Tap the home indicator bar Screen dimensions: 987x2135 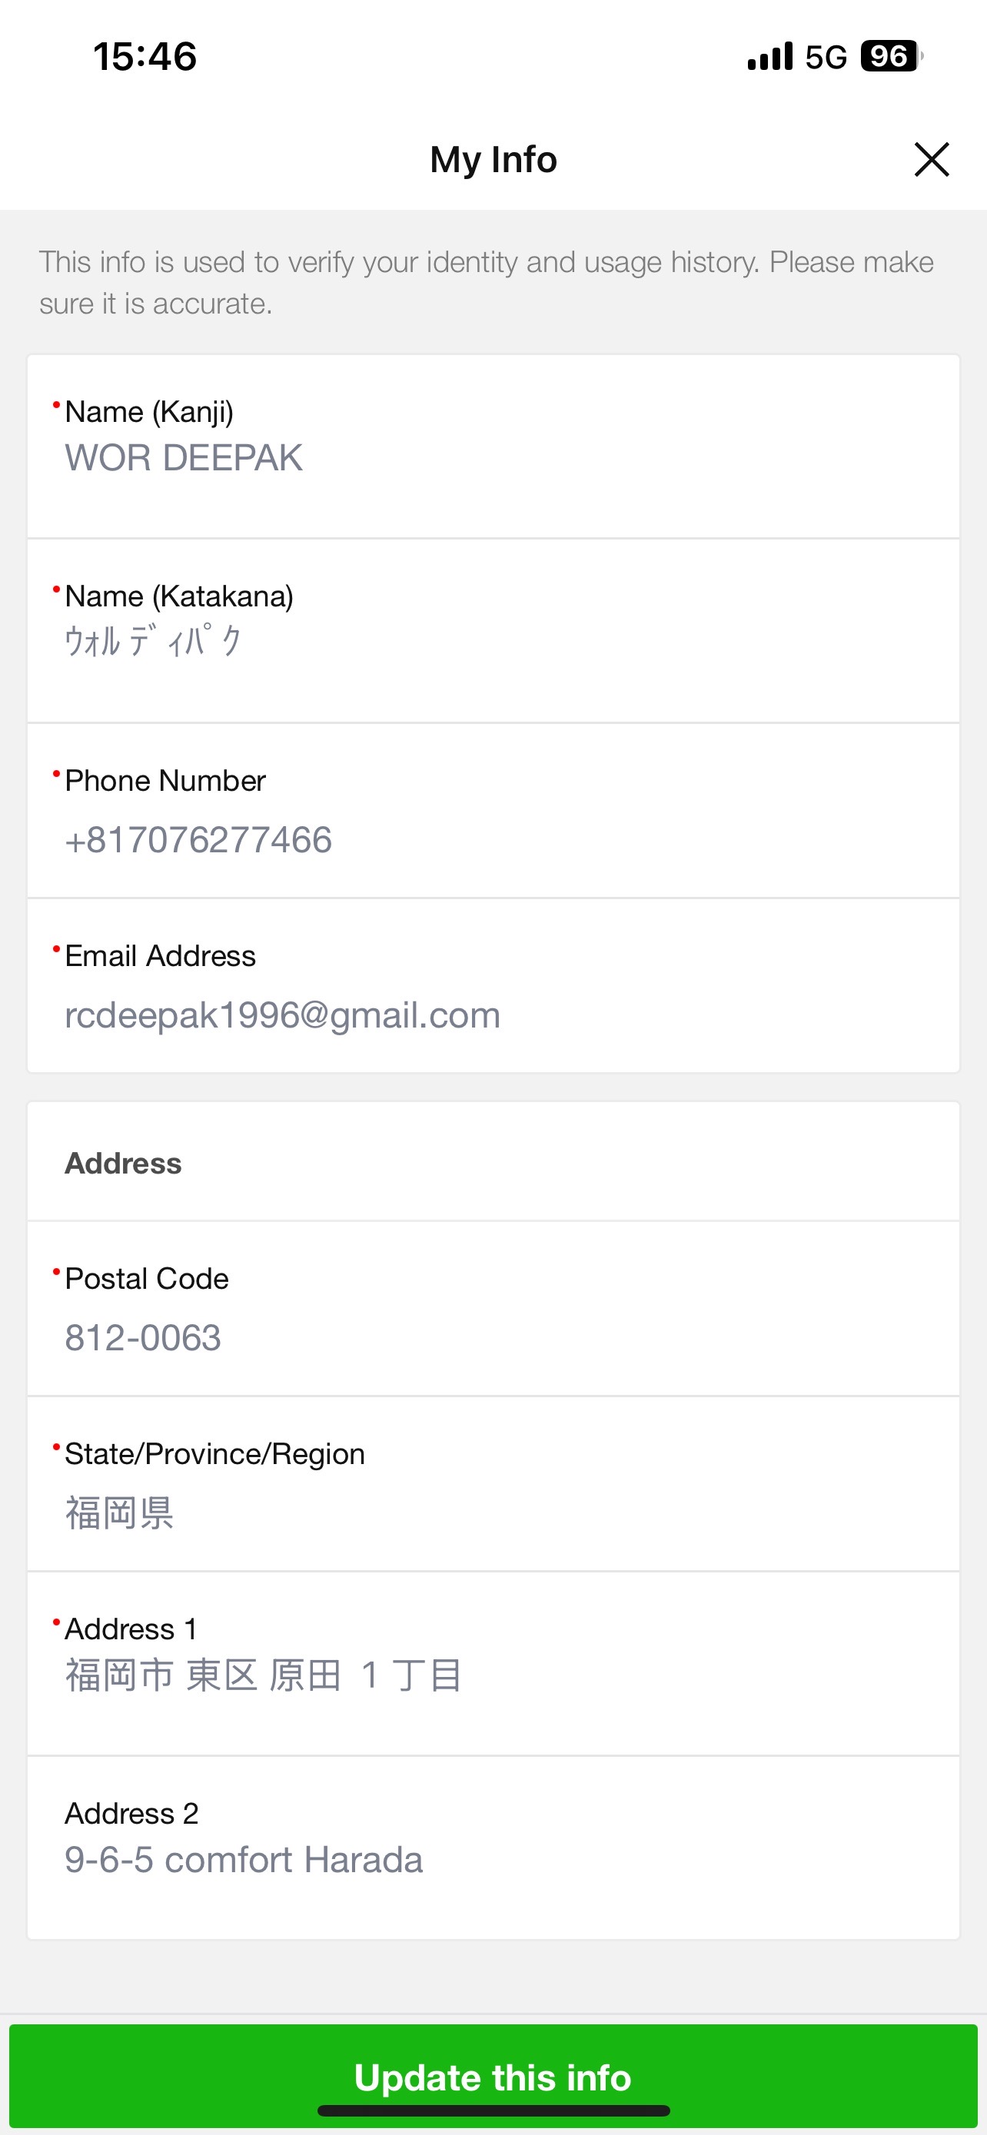coord(493,2110)
